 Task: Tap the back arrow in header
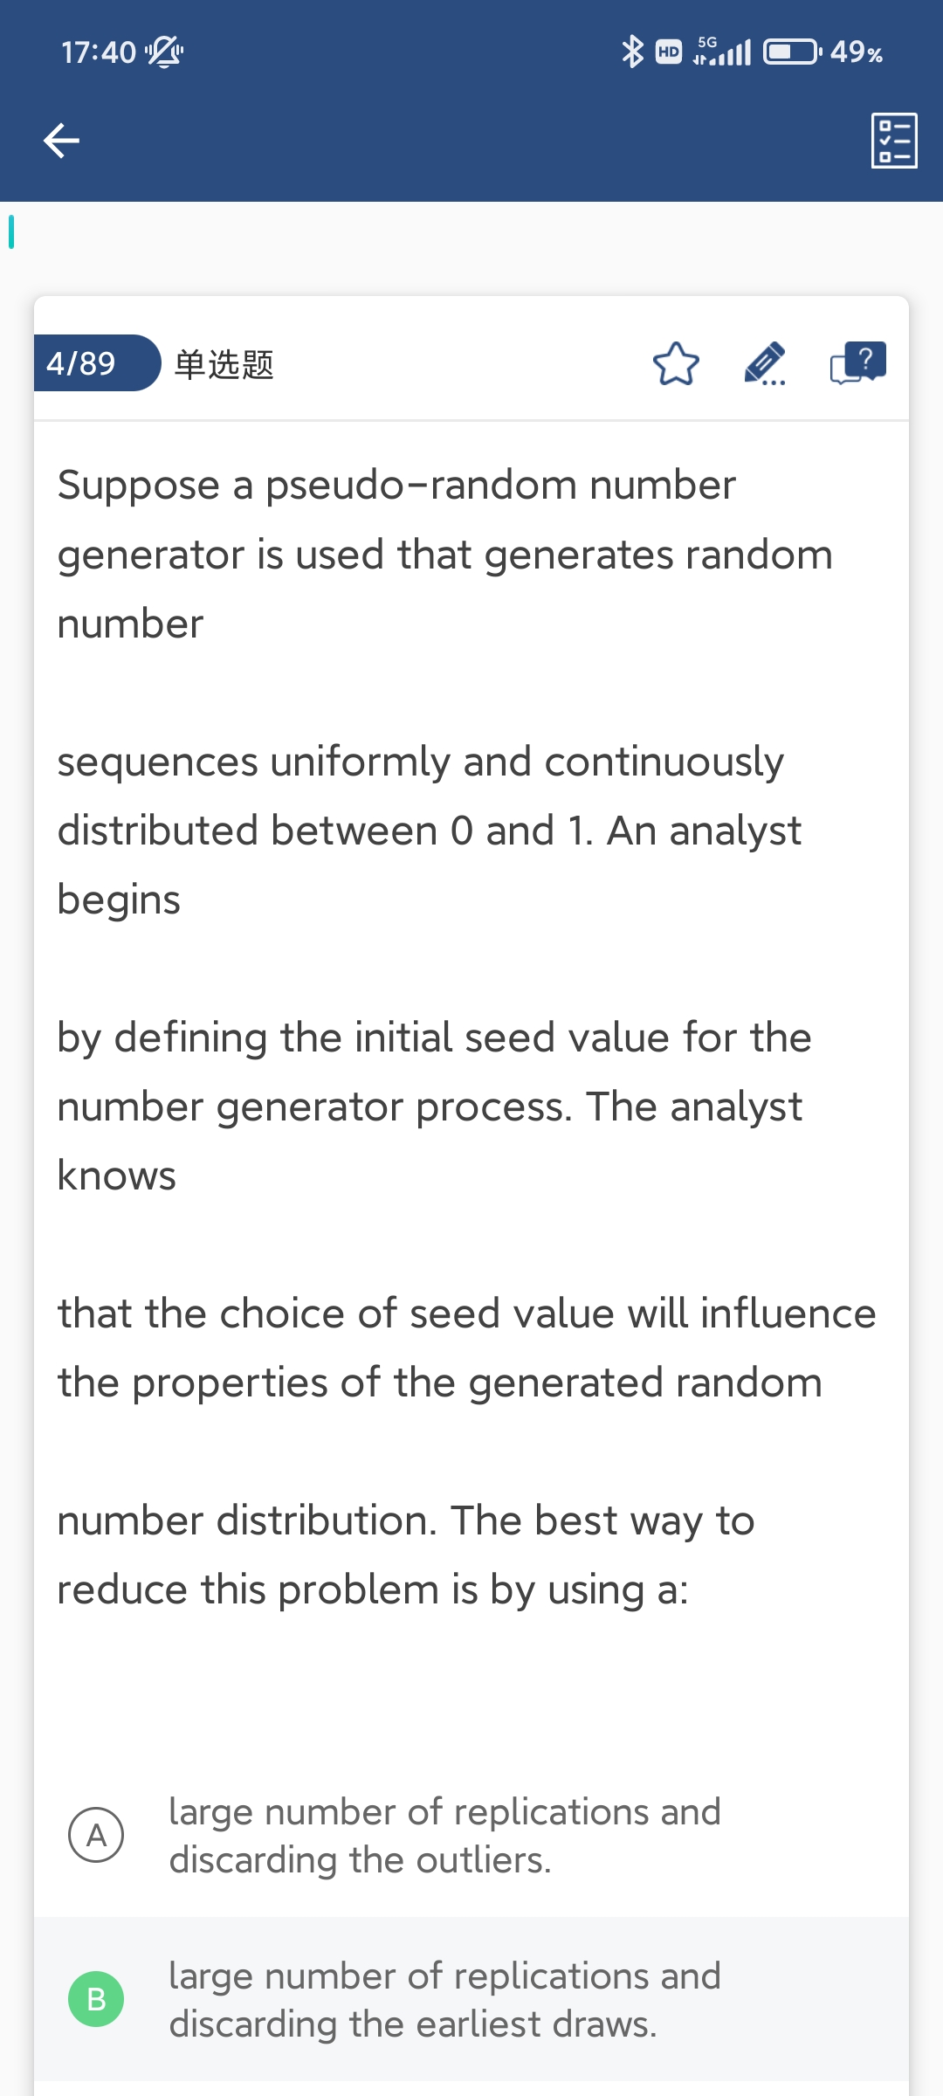(61, 141)
